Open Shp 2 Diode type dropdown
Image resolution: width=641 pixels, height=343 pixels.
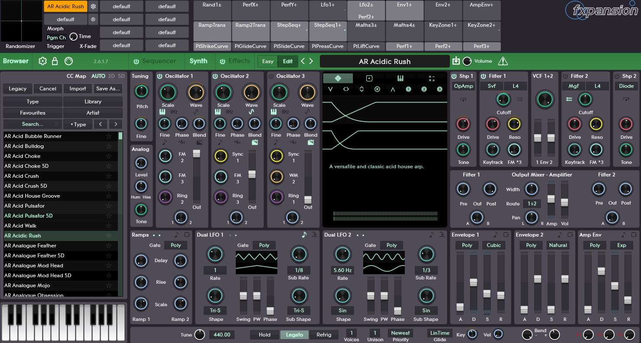tap(626, 86)
